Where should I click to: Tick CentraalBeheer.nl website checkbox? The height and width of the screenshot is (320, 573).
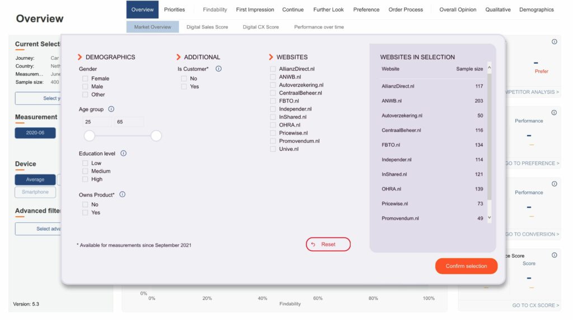pyautogui.click(x=273, y=93)
